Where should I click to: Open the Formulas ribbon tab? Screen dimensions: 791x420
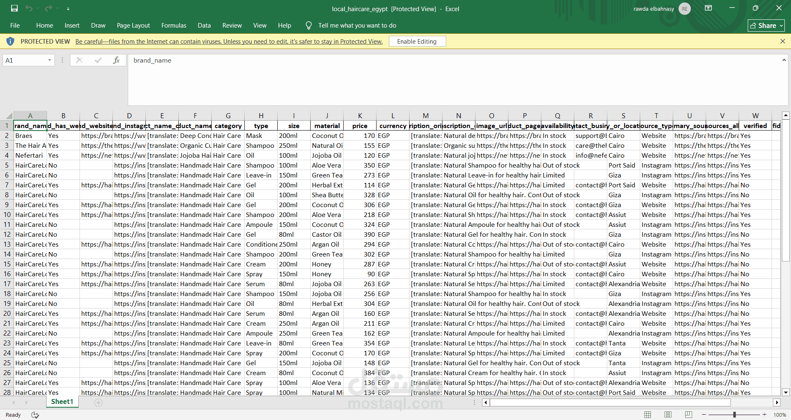(173, 26)
